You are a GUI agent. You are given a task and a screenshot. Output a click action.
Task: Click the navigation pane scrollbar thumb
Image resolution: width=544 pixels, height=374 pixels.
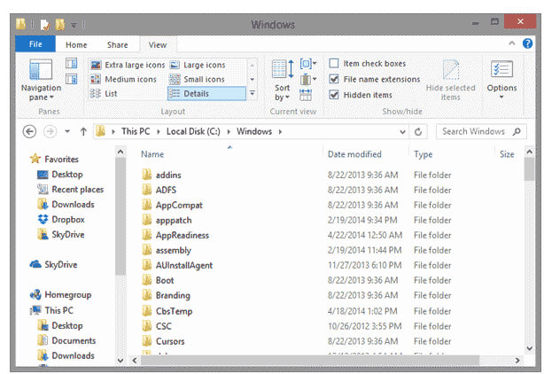120,215
